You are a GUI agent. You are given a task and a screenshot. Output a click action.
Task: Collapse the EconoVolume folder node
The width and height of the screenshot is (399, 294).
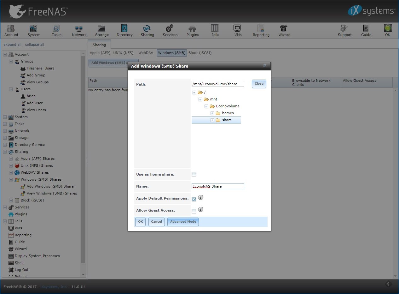[x=206, y=106]
